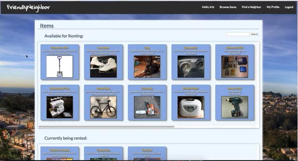Viewport: 298px width, 161px height.
Task: Click the 'From: stephani' line on Dog card
Action: (147, 53)
